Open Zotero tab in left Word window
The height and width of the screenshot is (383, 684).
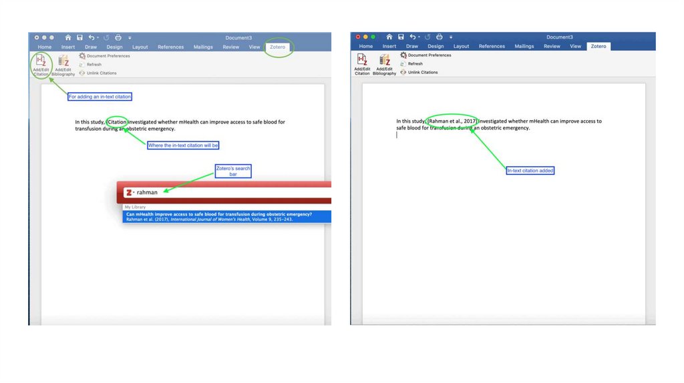click(x=277, y=47)
